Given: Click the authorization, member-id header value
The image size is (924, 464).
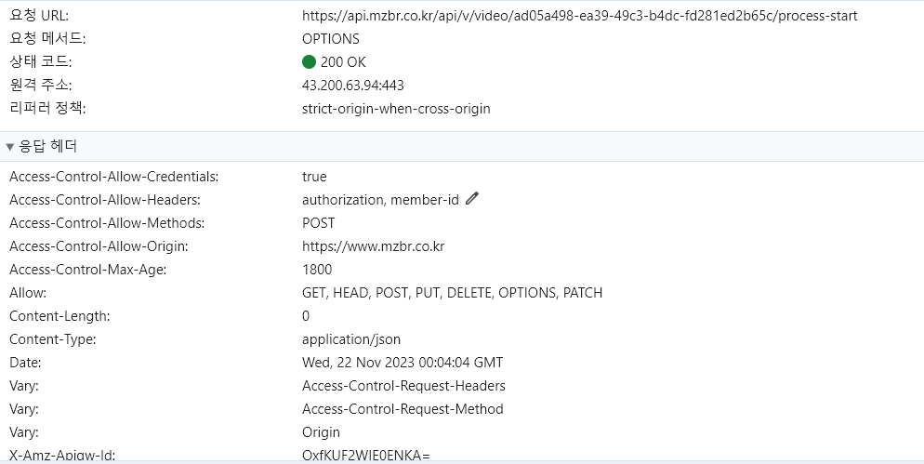Looking at the screenshot, I should (x=380, y=200).
